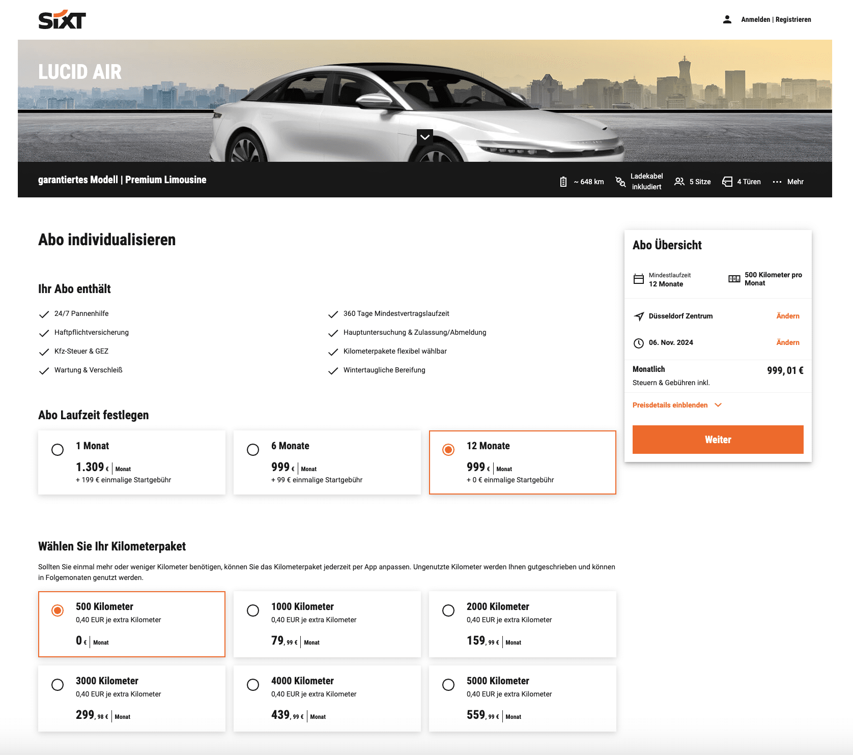Click 'Düsseldorf Zentrum' text

point(680,316)
